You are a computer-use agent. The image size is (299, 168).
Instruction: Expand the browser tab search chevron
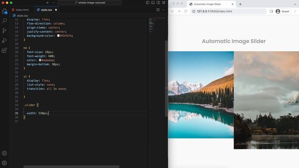(x=295, y=4)
